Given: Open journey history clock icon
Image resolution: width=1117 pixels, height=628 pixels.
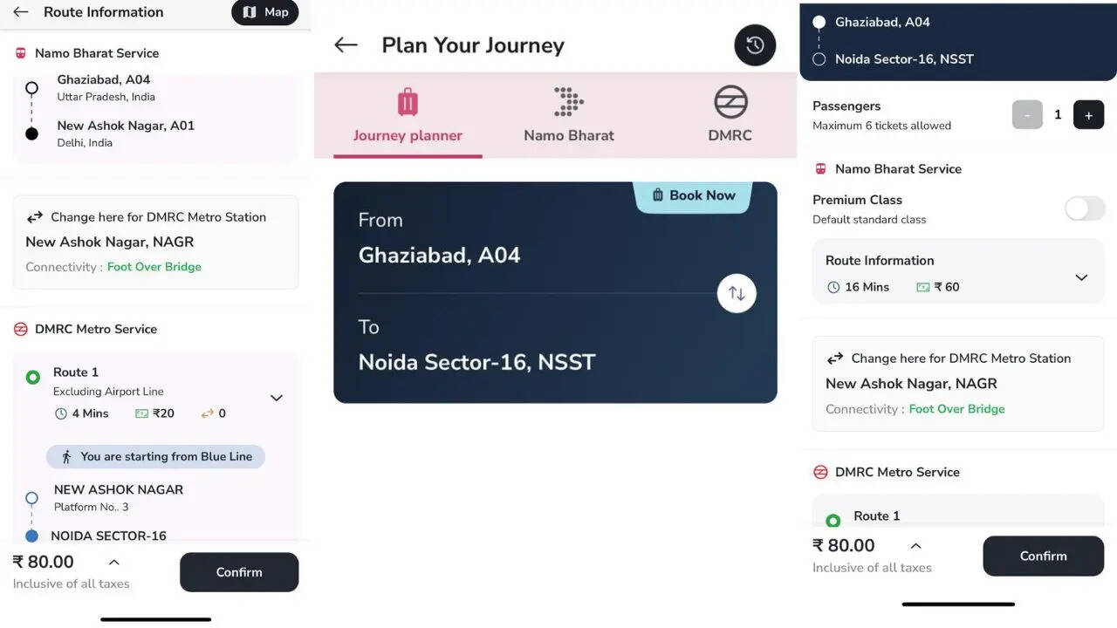Looking at the screenshot, I should (x=755, y=45).
